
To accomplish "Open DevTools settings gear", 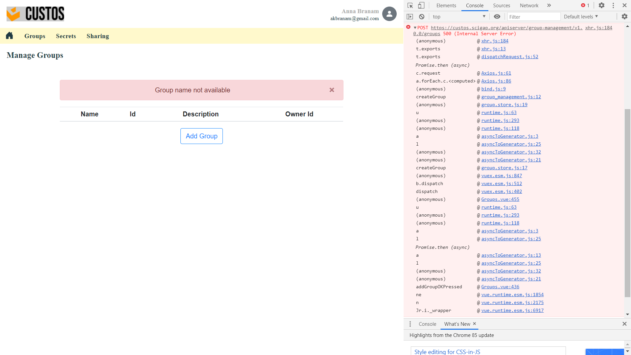I will click(601, 6).
